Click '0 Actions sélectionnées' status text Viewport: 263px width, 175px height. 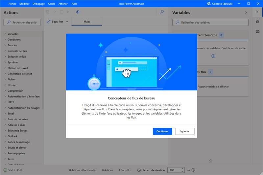[83, 170]
